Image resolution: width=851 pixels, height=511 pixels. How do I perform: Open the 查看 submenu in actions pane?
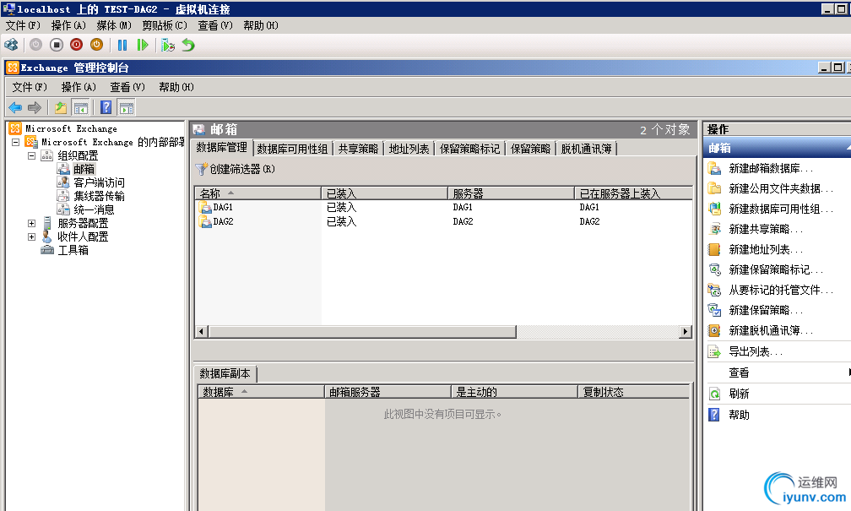(x=739, y=372)
